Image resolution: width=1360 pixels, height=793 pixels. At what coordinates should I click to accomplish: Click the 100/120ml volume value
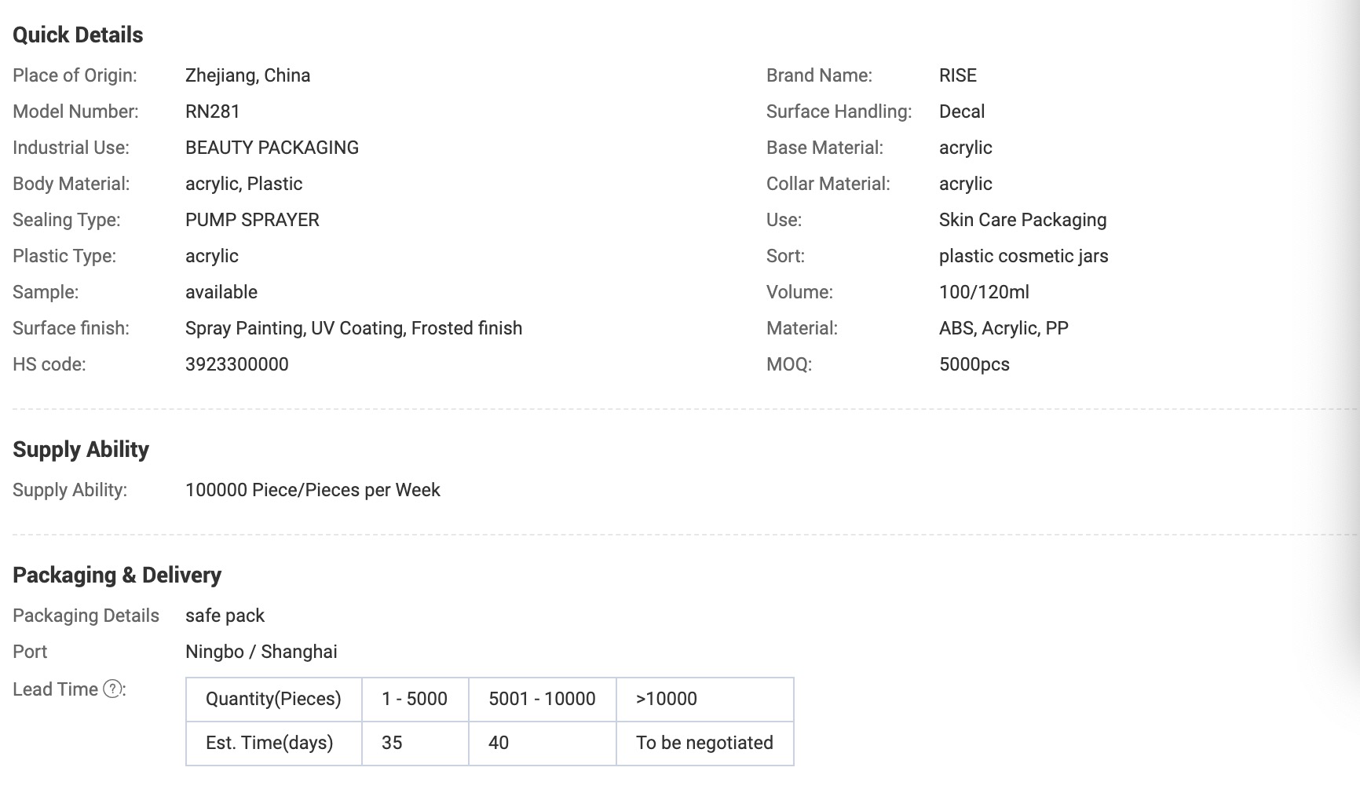[x=984, y=292]
